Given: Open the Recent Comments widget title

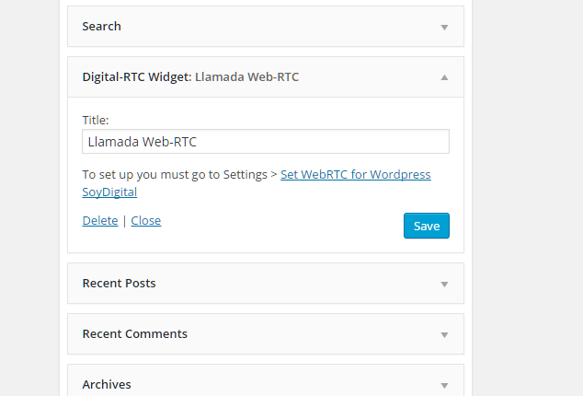Looking at the screenshot, I should point(134,334).
